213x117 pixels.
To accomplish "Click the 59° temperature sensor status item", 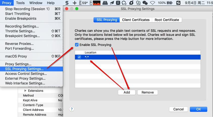I will (83, 3).
